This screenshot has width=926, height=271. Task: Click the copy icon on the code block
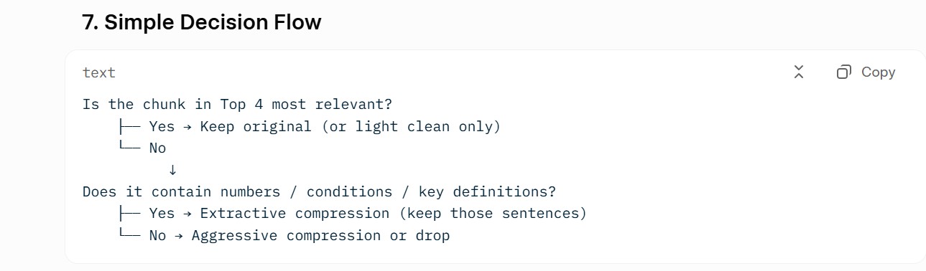844,72
